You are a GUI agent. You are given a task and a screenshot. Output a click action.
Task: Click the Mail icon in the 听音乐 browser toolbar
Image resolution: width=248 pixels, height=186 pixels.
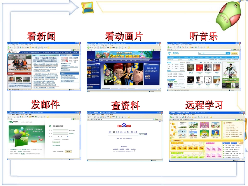point(199,47)
